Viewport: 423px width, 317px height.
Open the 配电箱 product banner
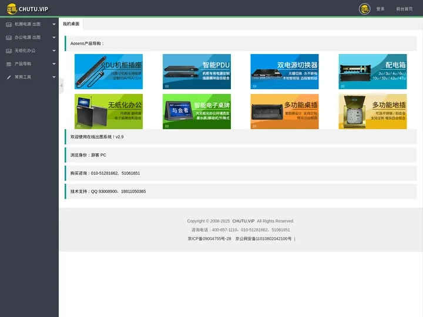[372, 72]
